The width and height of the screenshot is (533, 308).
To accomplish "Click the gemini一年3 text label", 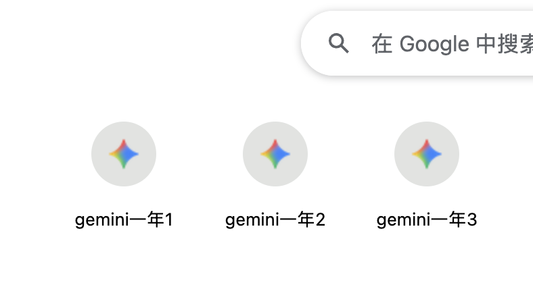I will 427,220.
